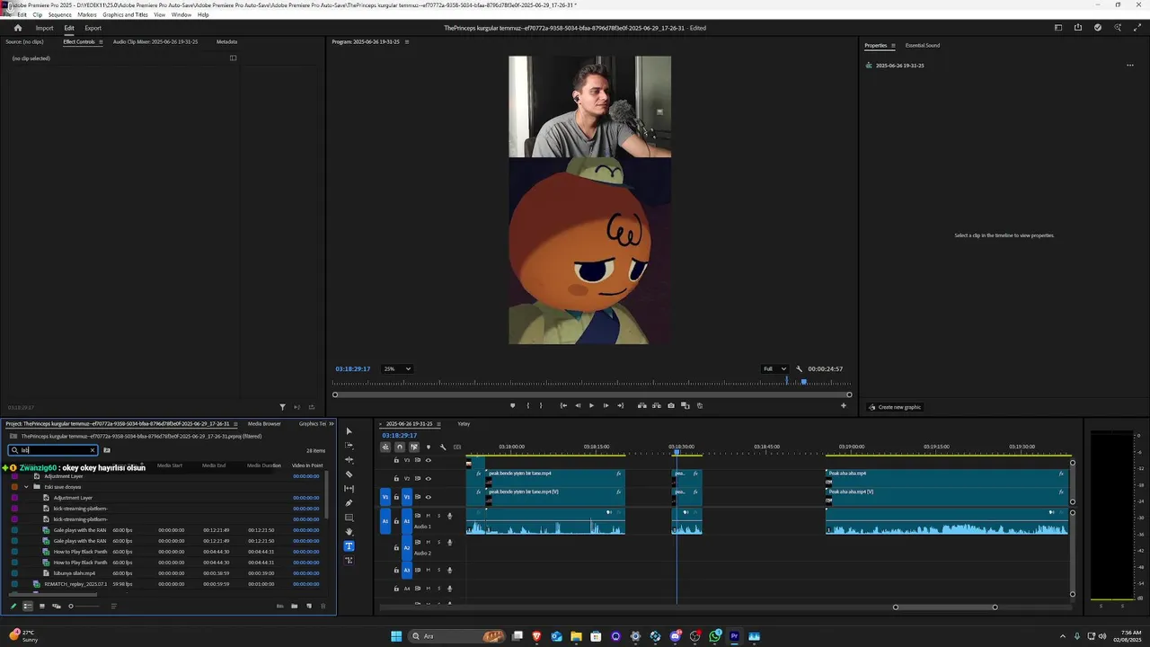Click timeline horizontal zoom scrollbar
The height and width of the screenshot is (647, 1150).
tap(945, 607)
